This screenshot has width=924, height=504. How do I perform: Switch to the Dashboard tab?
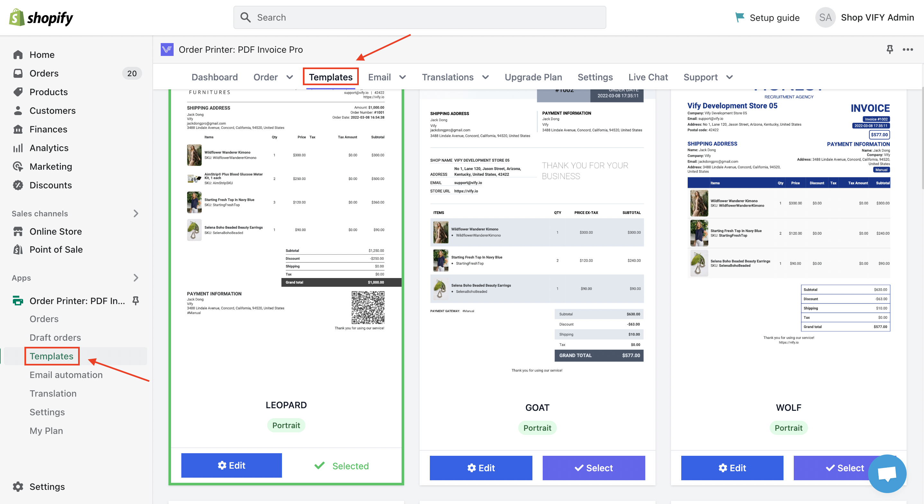(x=214, y=77)
